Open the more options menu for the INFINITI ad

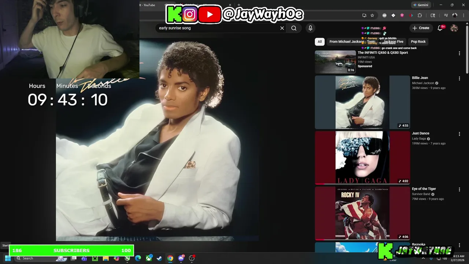pos(459,54)
